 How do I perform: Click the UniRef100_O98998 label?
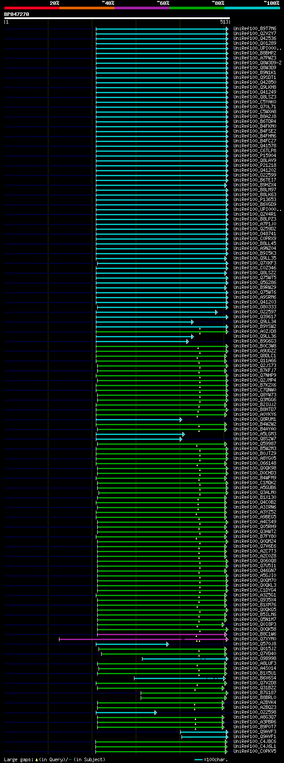tap(255, 659)
